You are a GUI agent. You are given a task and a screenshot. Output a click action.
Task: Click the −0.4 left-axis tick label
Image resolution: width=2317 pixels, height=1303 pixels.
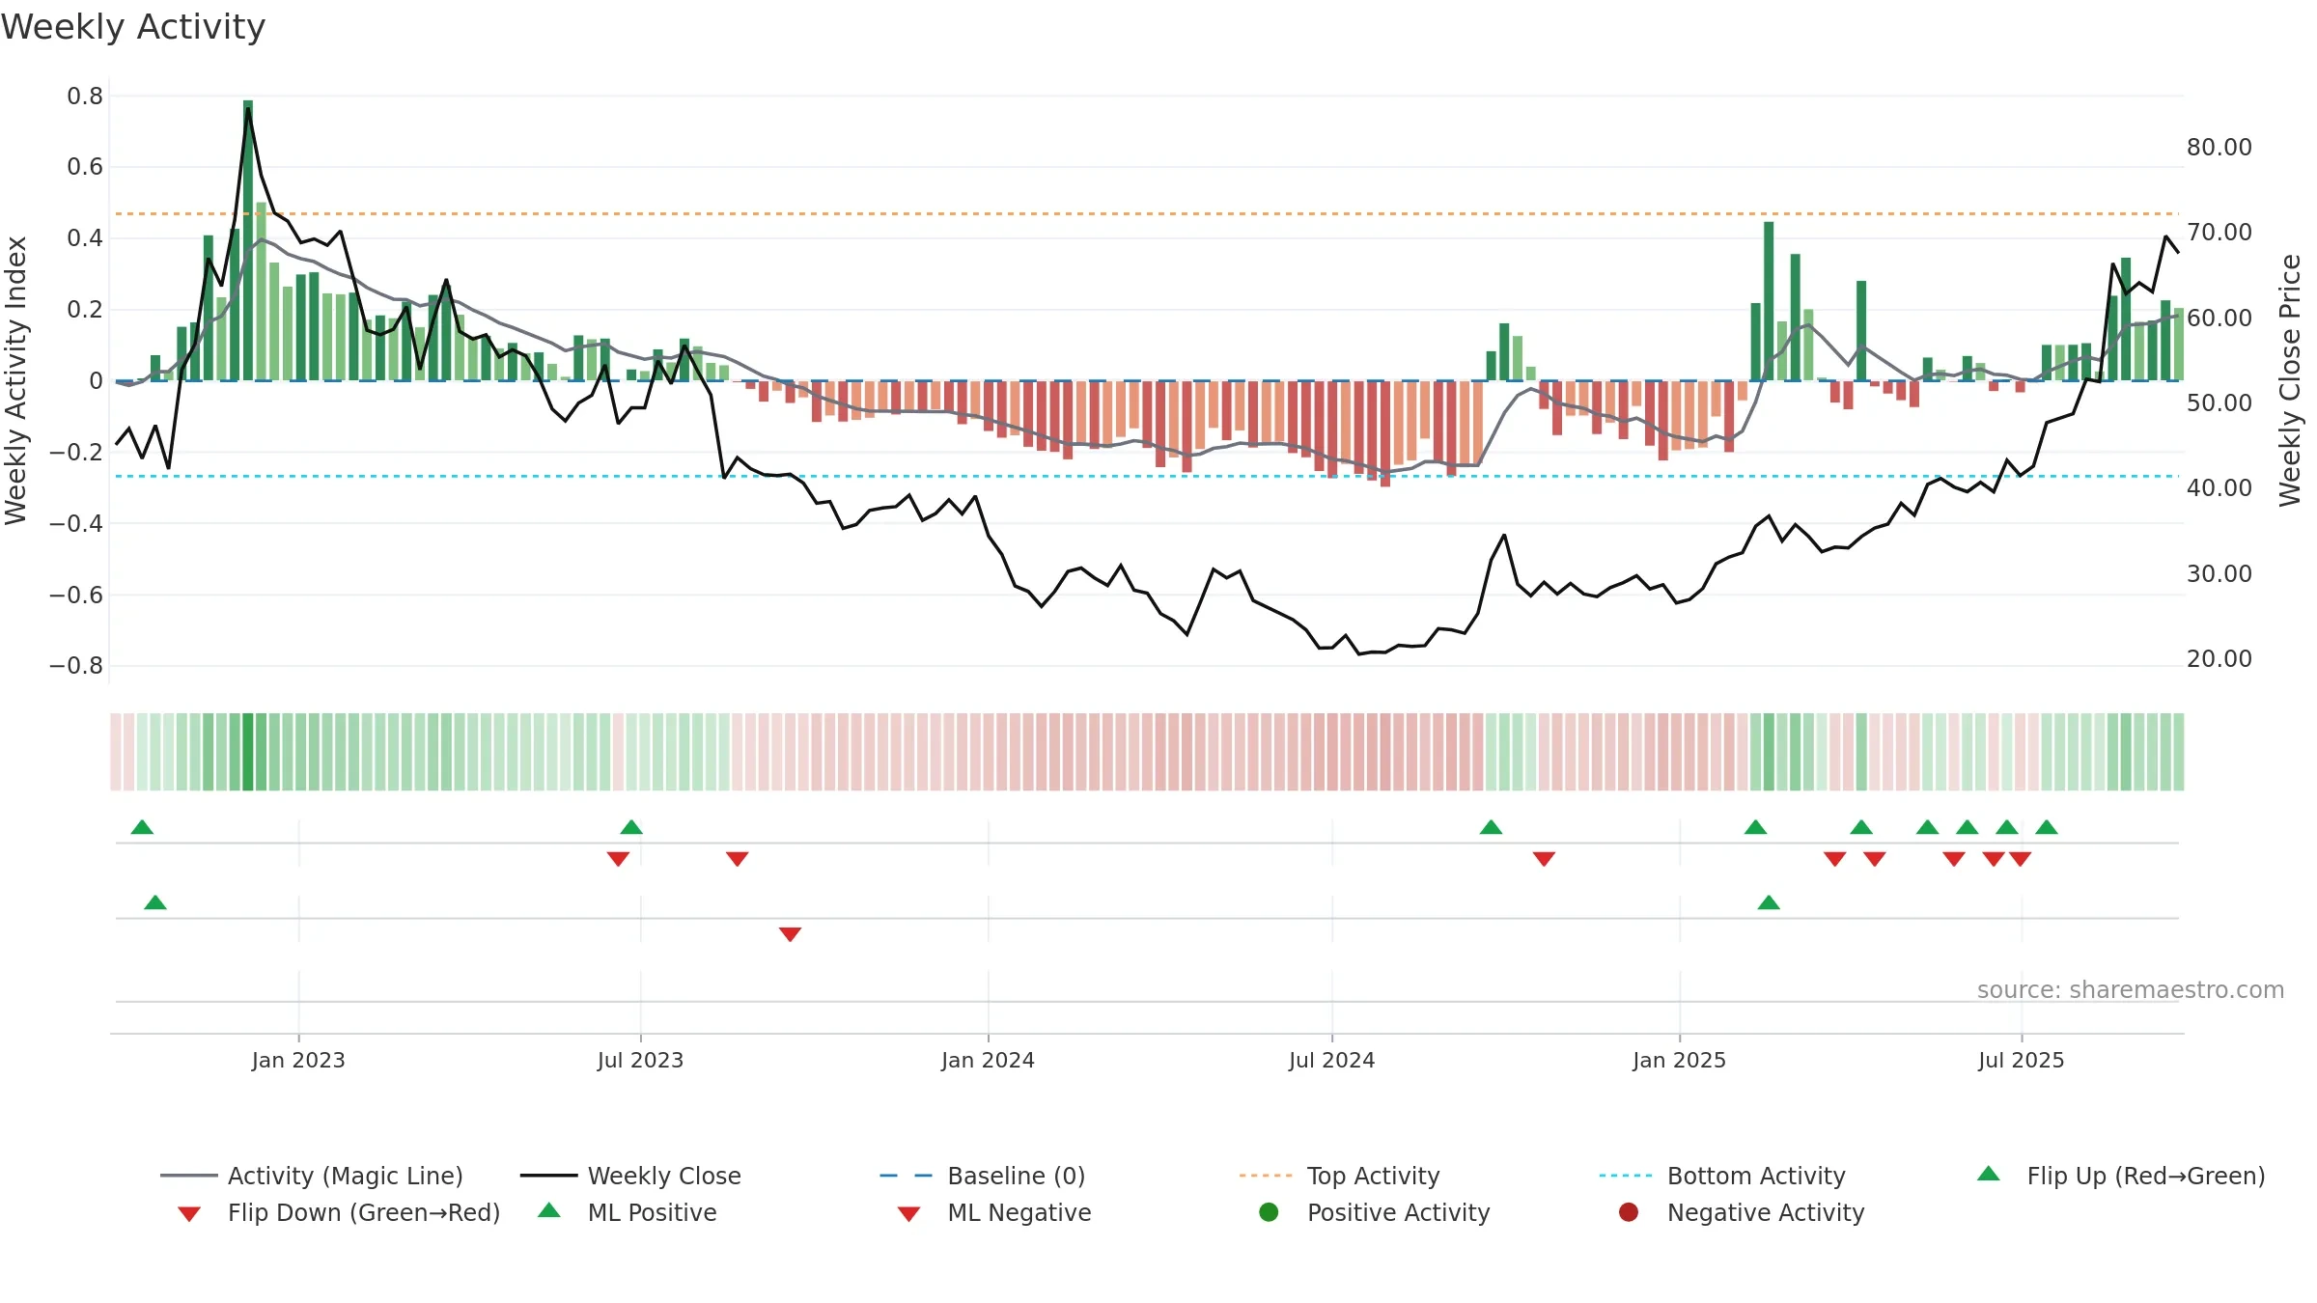click(76, 523)
